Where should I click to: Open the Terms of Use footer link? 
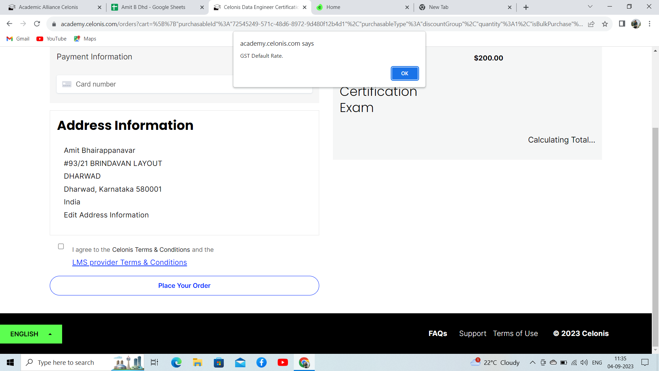(x=515, y=334)
